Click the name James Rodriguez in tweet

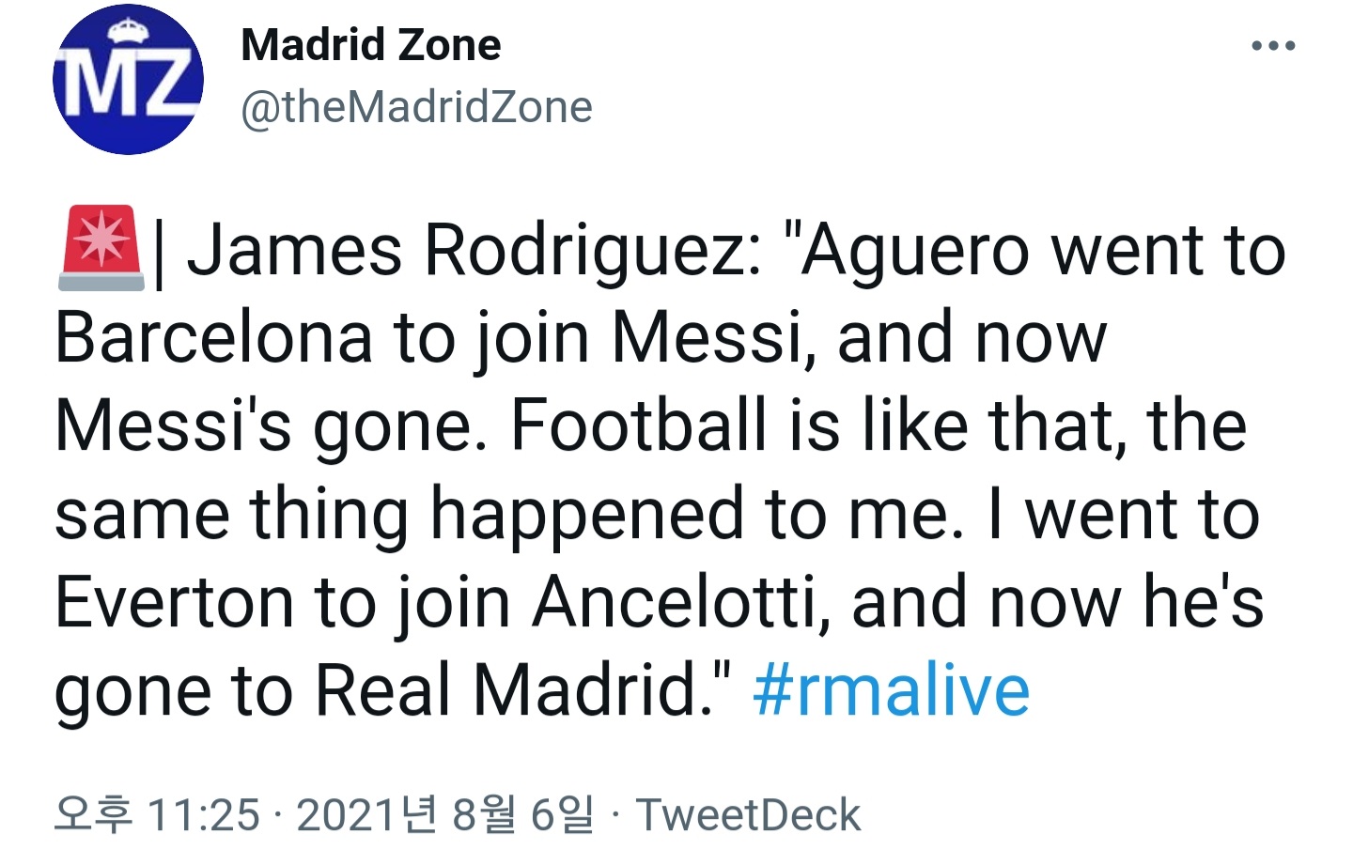pos(474,251)
